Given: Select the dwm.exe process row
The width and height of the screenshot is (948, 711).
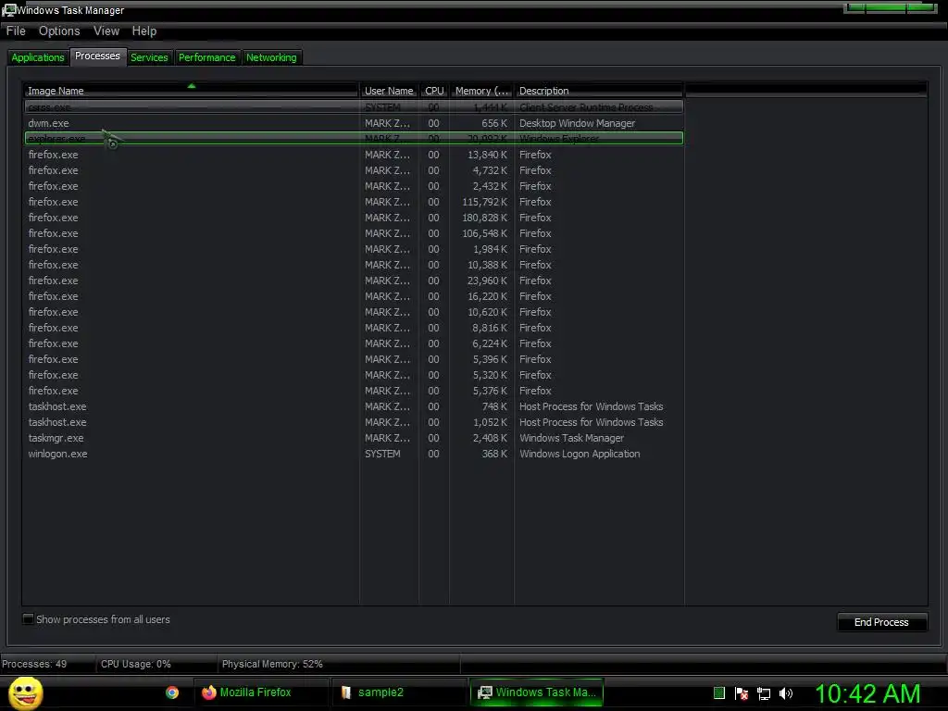Looking at the screenshot, I should click(x=354, y=123).
